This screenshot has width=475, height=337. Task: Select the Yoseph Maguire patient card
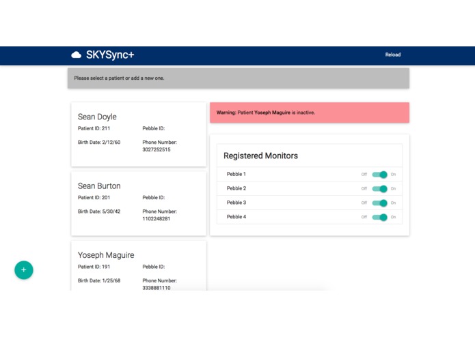[x=139, y=265]
